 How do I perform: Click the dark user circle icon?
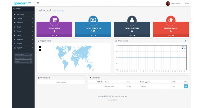tap(132, 20)
